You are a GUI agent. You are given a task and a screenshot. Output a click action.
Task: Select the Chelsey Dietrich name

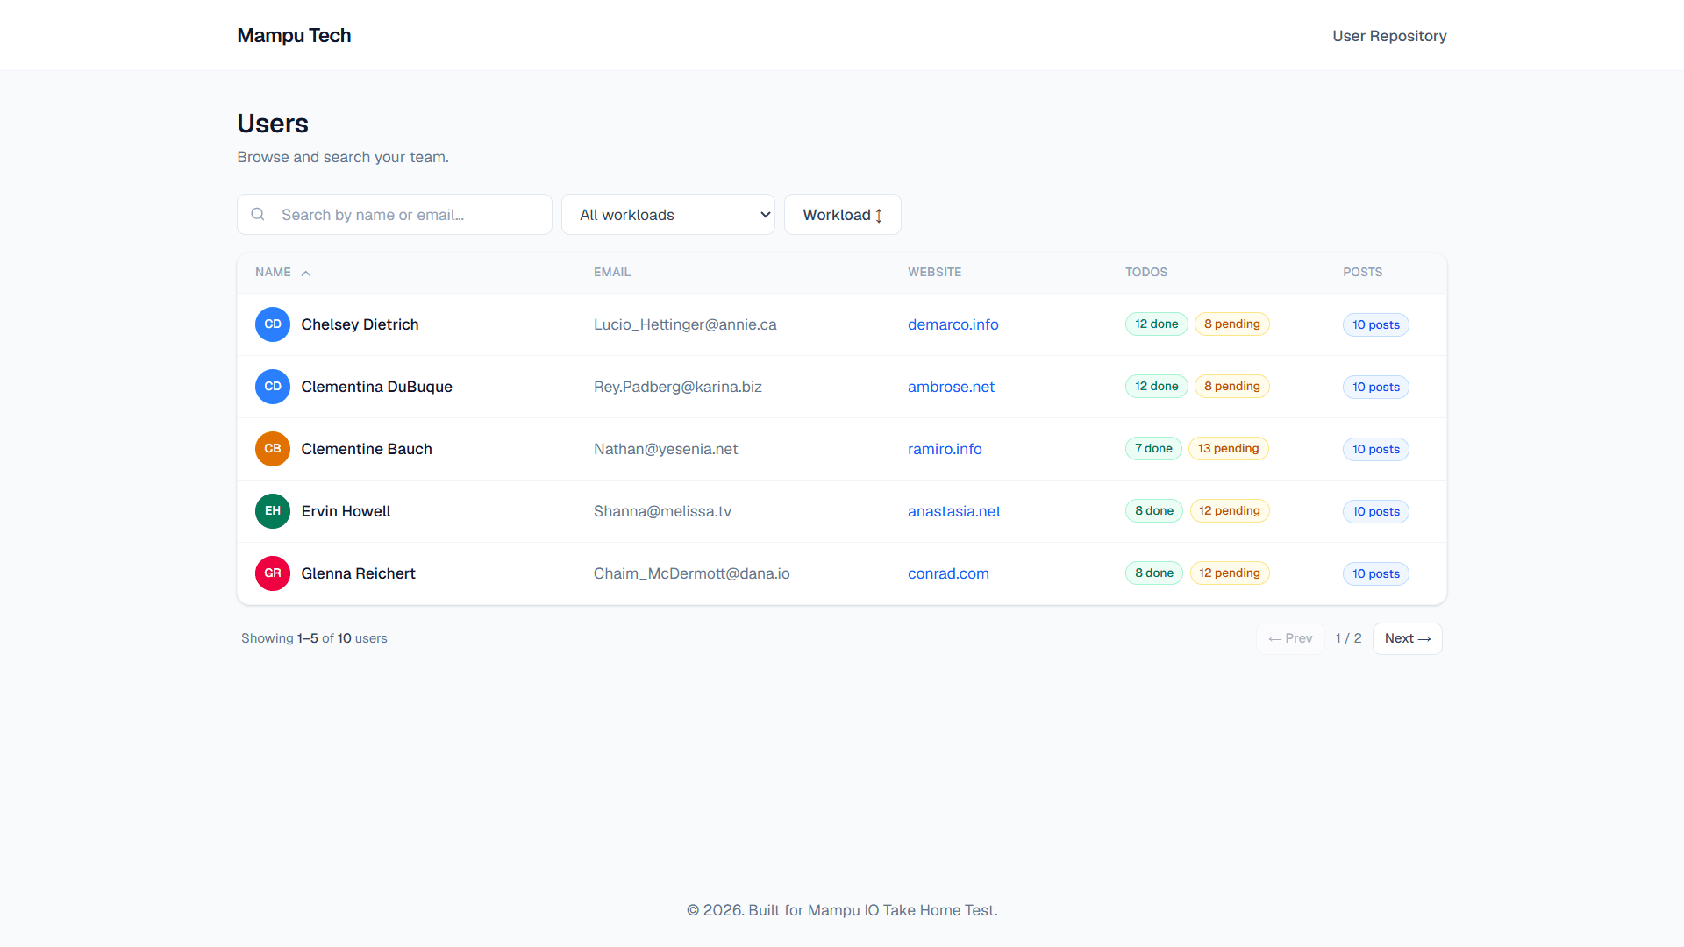tap(360, 324)
